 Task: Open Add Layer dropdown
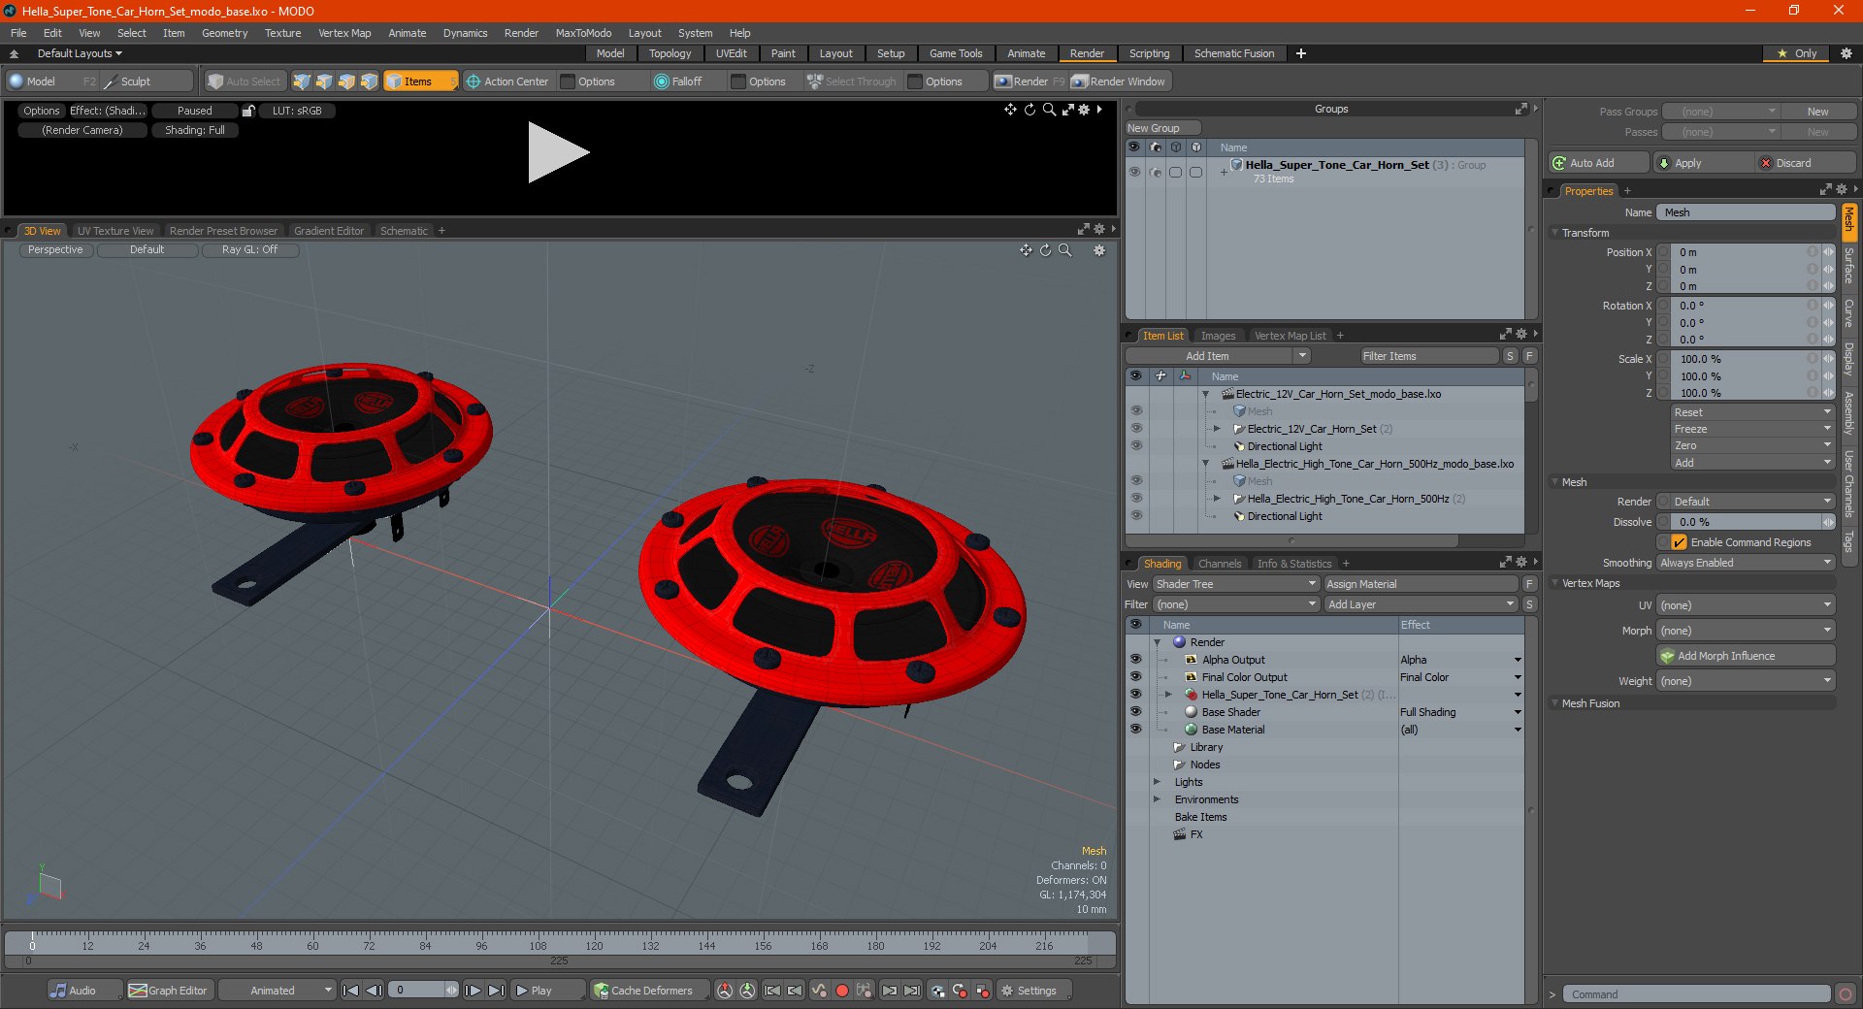click(x=1421, y=604)
